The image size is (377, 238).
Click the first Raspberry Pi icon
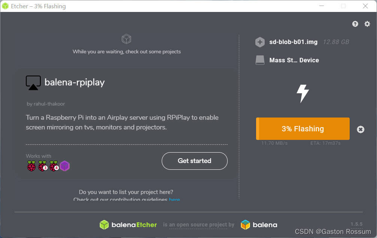[x=31, y=166]
